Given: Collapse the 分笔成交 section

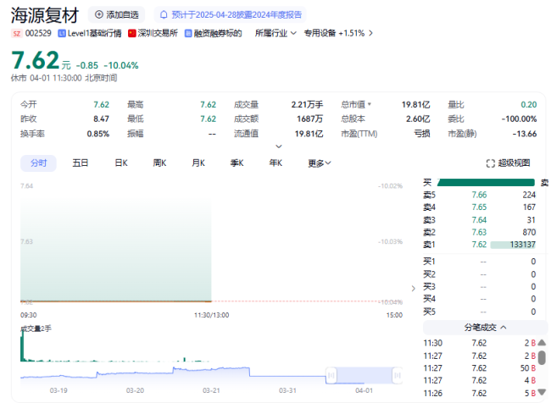Looking at the screenshot, I should click(485, 328).
